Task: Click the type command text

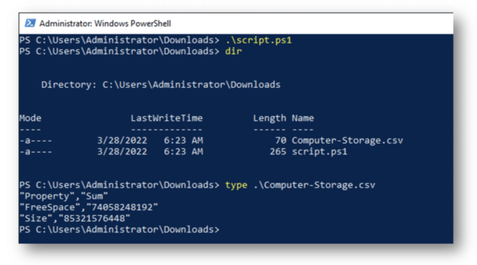Action: pos(236,185)
